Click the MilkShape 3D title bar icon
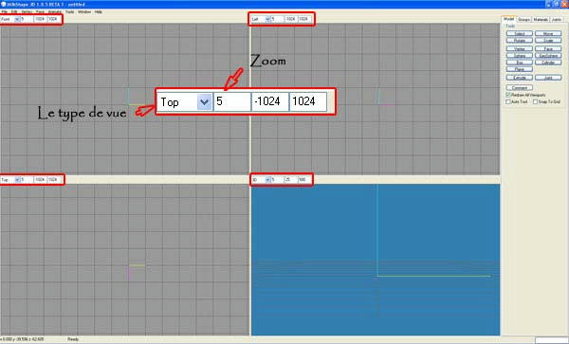 [x=4, y=5]
